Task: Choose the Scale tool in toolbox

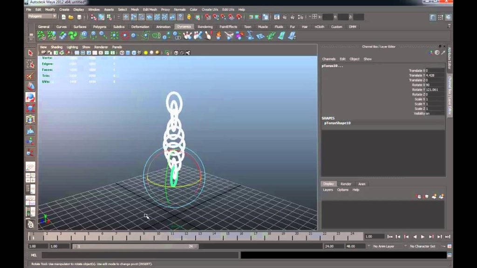Action: 30,108
